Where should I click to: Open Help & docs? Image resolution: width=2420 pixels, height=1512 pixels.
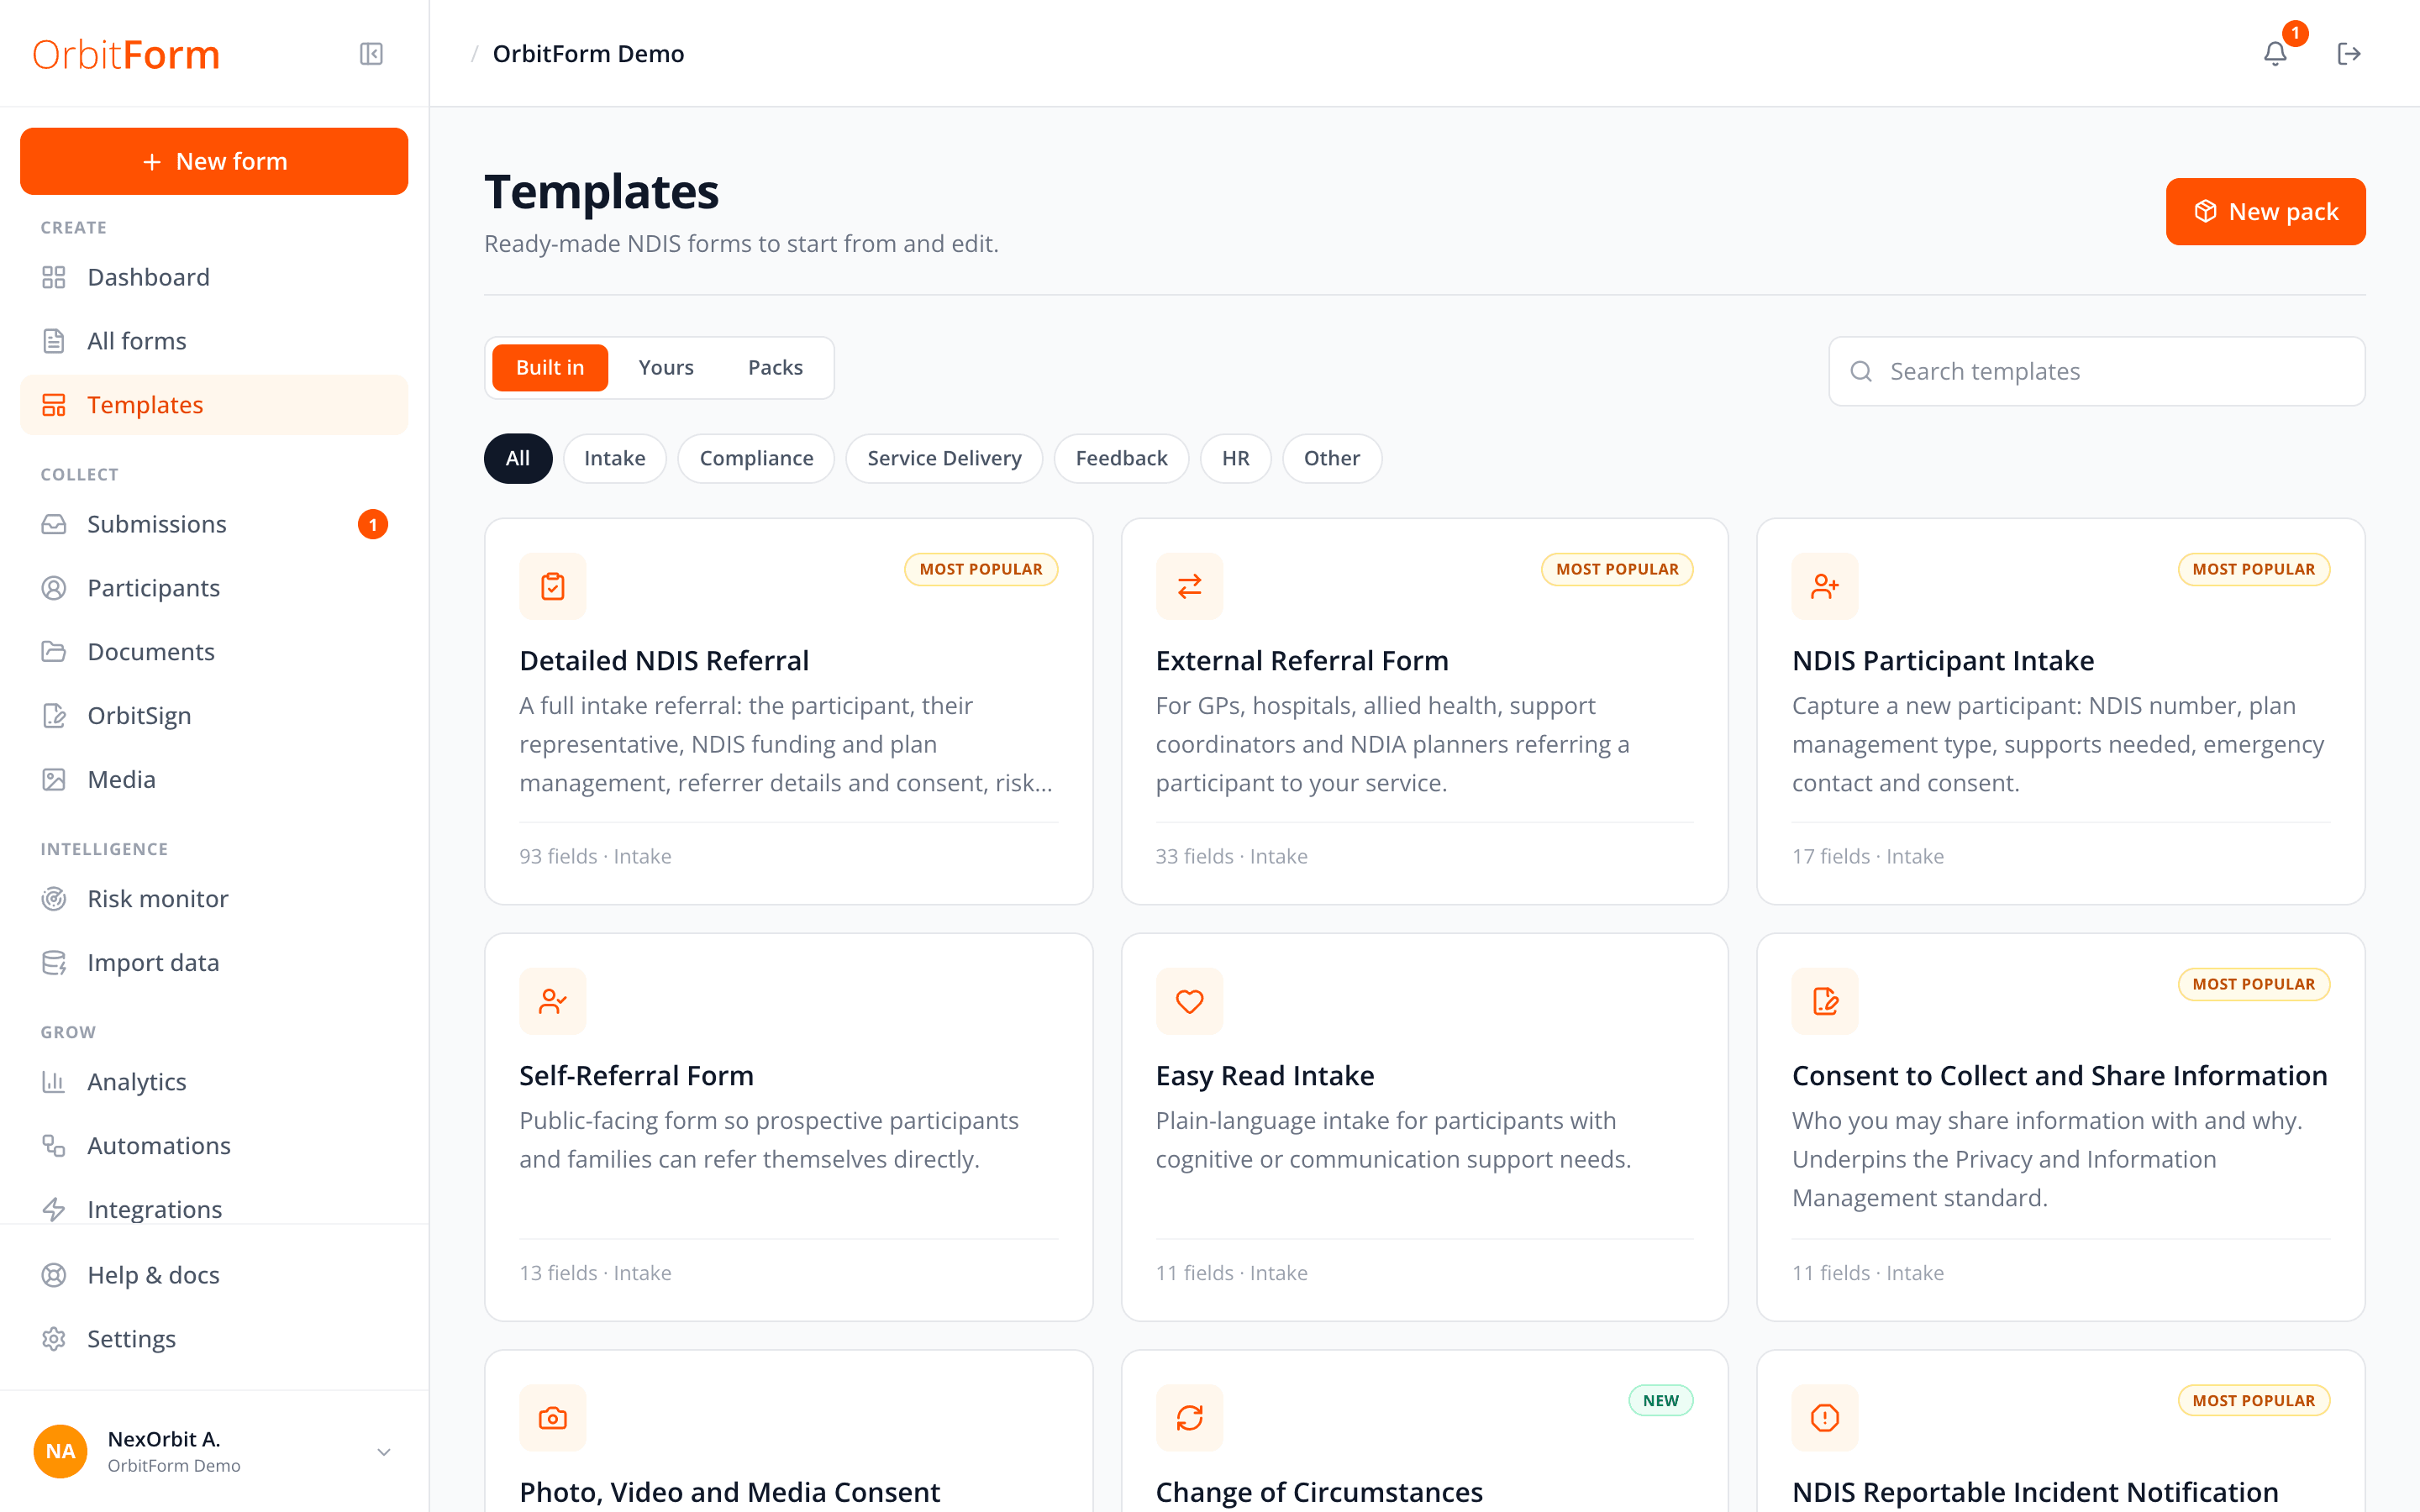(214, 1275)
